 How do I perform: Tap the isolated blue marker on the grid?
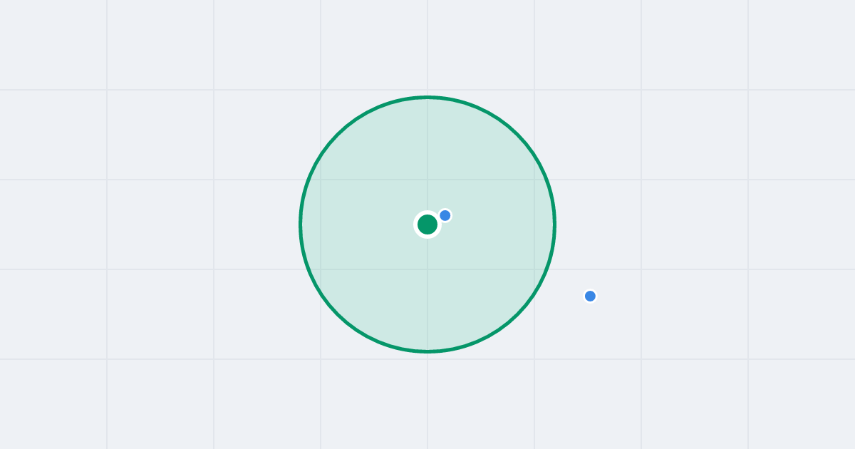(590, 296)
